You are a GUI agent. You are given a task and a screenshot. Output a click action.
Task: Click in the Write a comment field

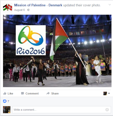(x=61, y=110)
